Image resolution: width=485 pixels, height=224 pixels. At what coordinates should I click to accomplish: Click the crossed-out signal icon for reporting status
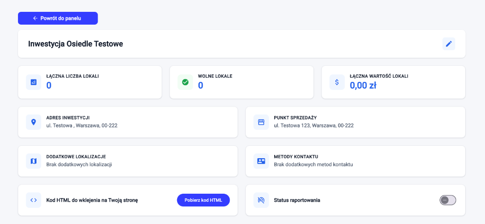point(261,200)
